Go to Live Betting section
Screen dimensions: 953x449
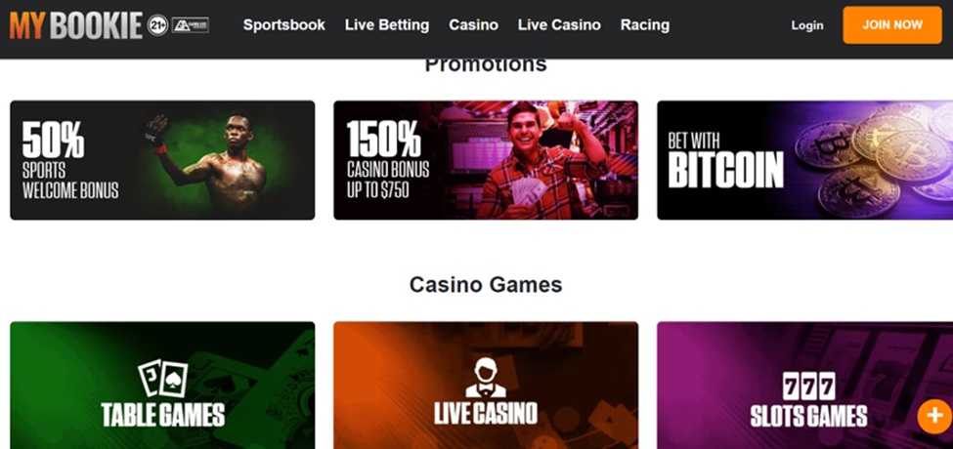pyautogui.click(x=386, y=24)
